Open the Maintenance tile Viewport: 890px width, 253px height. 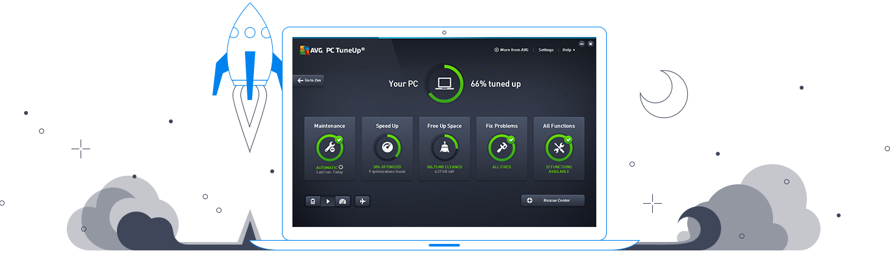pyautogui.click(x=329, y=149)
